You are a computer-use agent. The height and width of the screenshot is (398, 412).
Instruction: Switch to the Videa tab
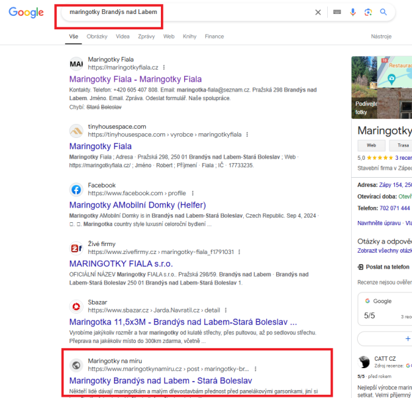123,36
